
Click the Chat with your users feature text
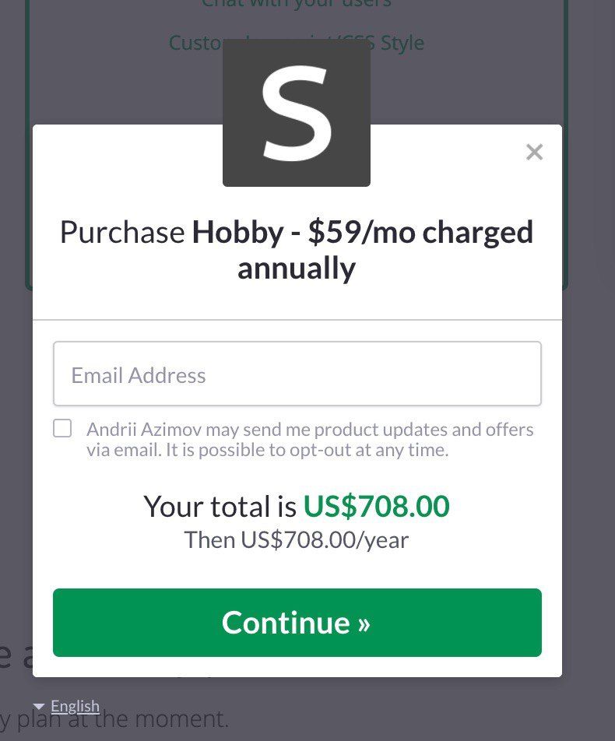pos(297,4)
